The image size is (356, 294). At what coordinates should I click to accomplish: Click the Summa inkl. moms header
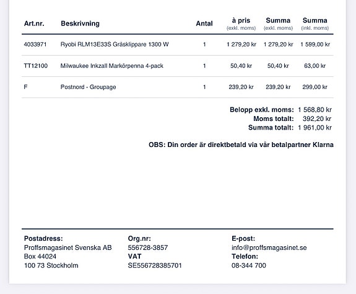tap(315, 24)
